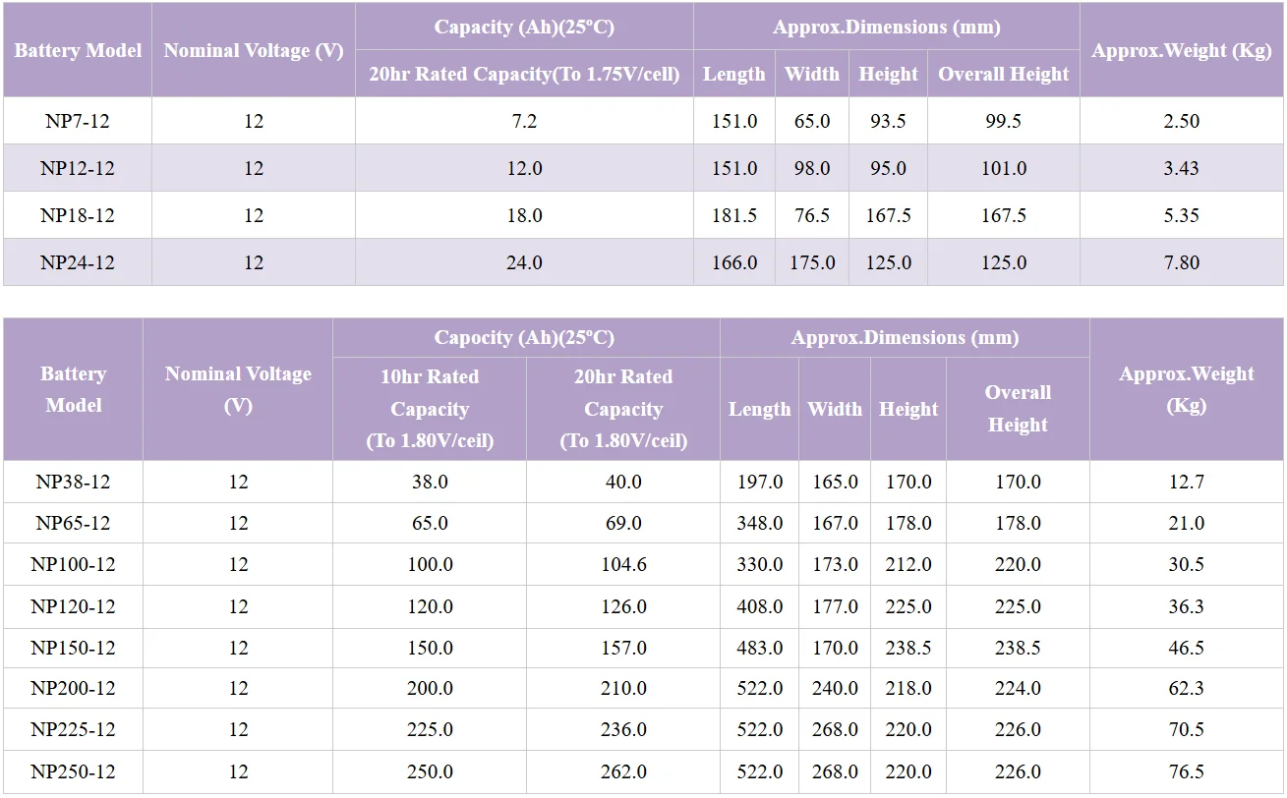This screenshot has height=798, width=1287.
Task: Select the NP24-12 battery model cell
Action: [x=77, y=262]
